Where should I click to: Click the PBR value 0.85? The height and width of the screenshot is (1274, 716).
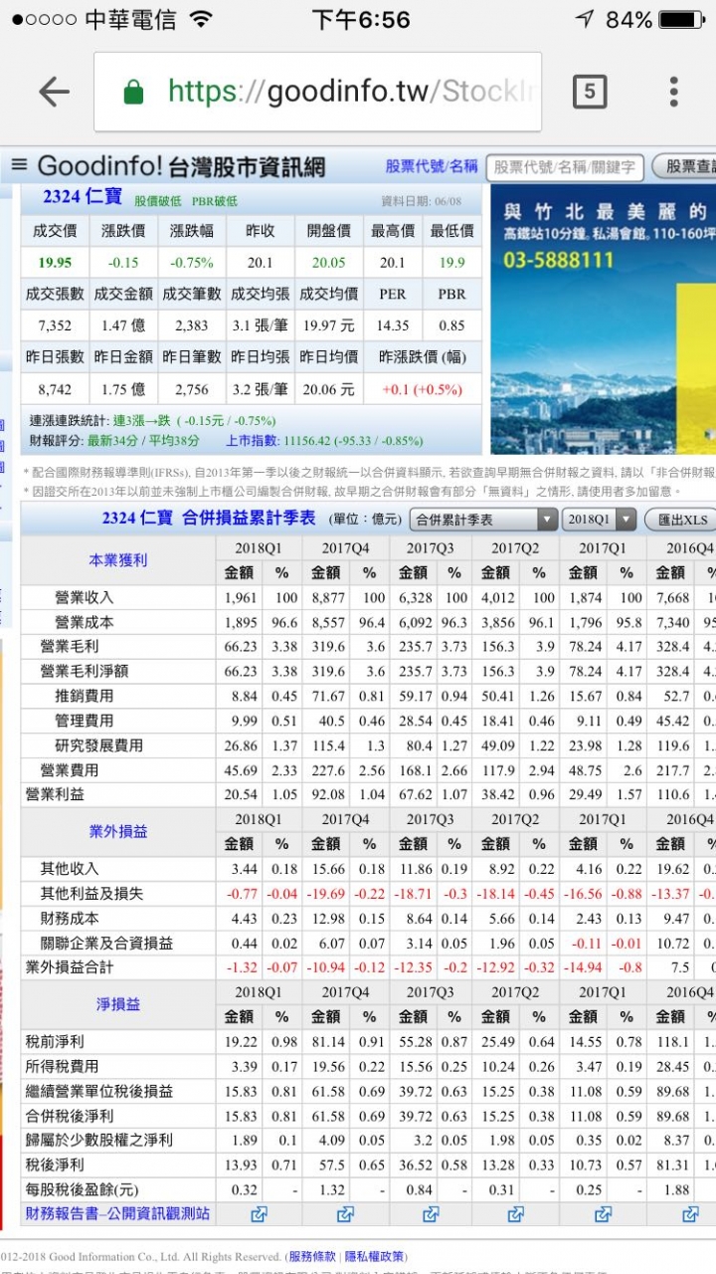[x=451, y=325]
